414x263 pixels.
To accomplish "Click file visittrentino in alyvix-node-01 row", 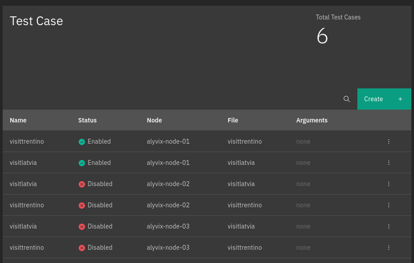I will 245,141.
